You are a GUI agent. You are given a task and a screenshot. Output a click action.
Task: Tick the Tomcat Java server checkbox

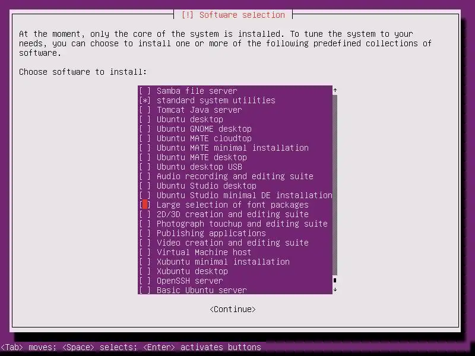(x=145, y=110)
